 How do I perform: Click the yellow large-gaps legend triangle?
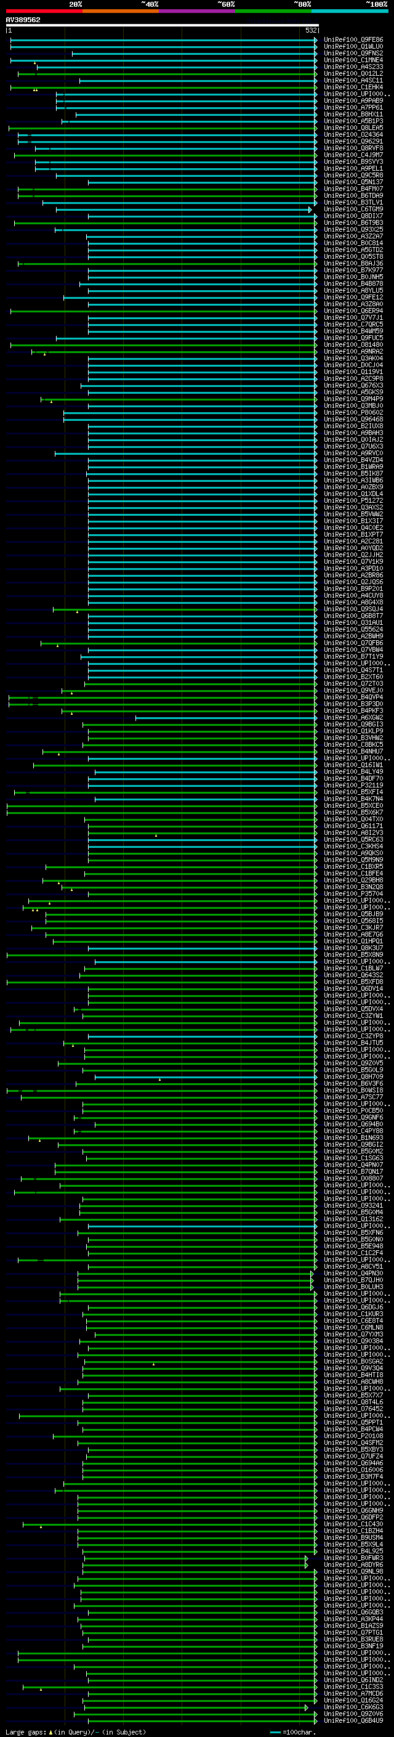50,1732
